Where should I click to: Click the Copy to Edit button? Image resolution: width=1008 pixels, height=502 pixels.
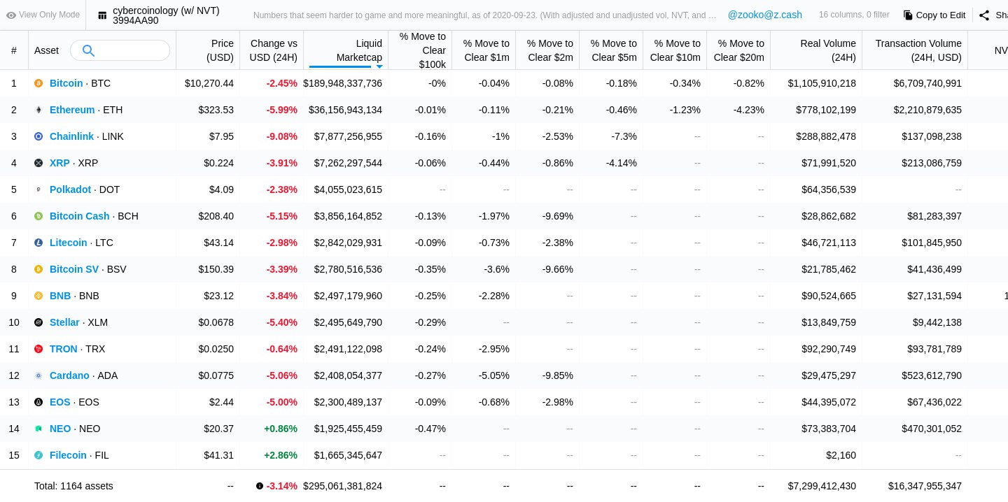[x=934, y=15]
